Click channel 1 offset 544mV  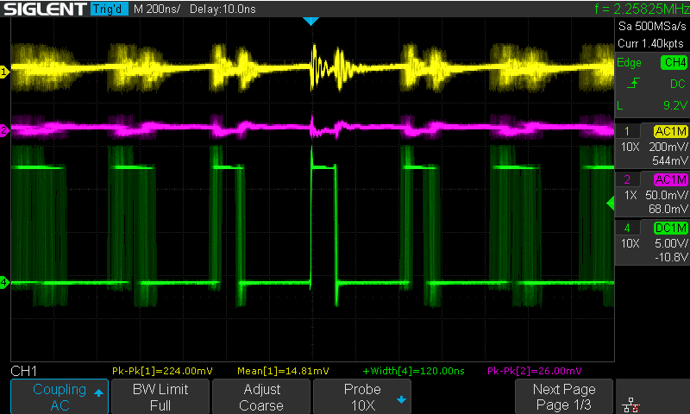pos(669,160)
